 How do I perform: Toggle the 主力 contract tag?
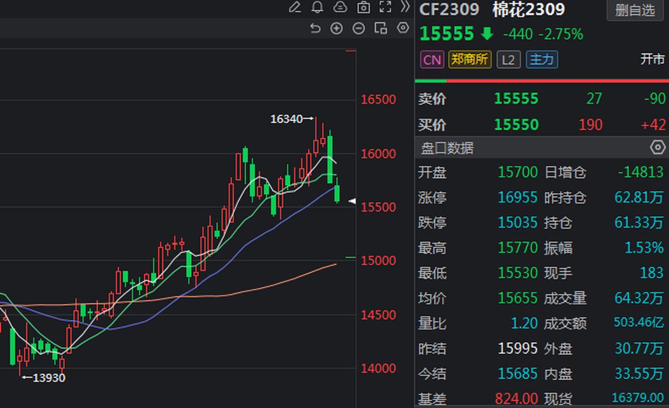(x=542, y=60)
